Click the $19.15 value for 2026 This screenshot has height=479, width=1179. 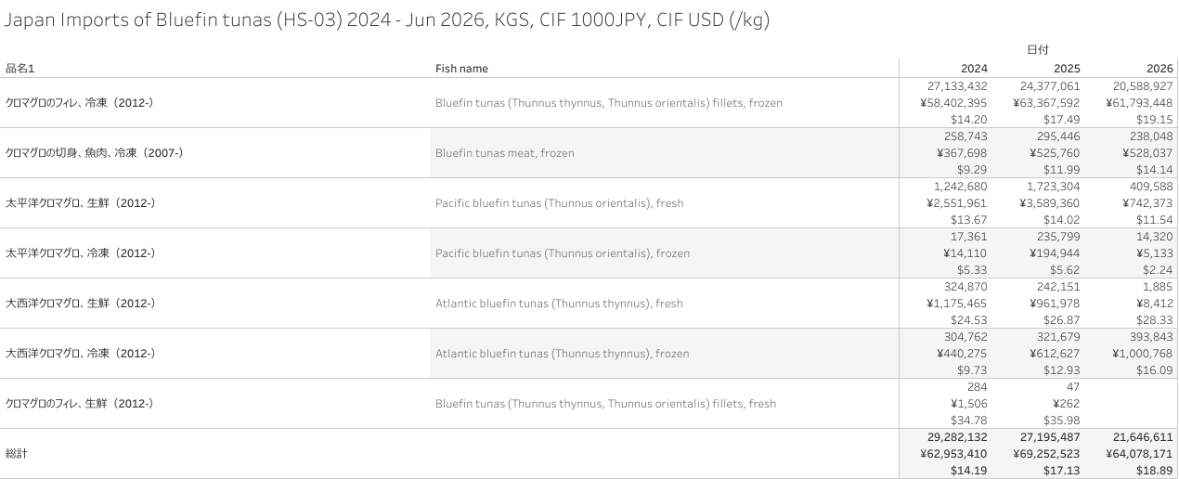[x=1155, y=120]
